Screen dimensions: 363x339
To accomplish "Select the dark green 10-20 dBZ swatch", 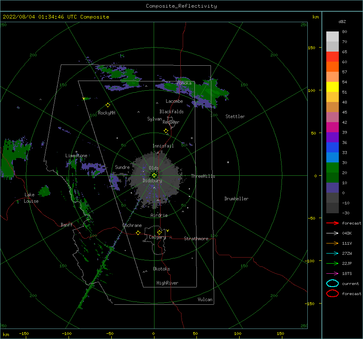I will click(x=332, y=177).
